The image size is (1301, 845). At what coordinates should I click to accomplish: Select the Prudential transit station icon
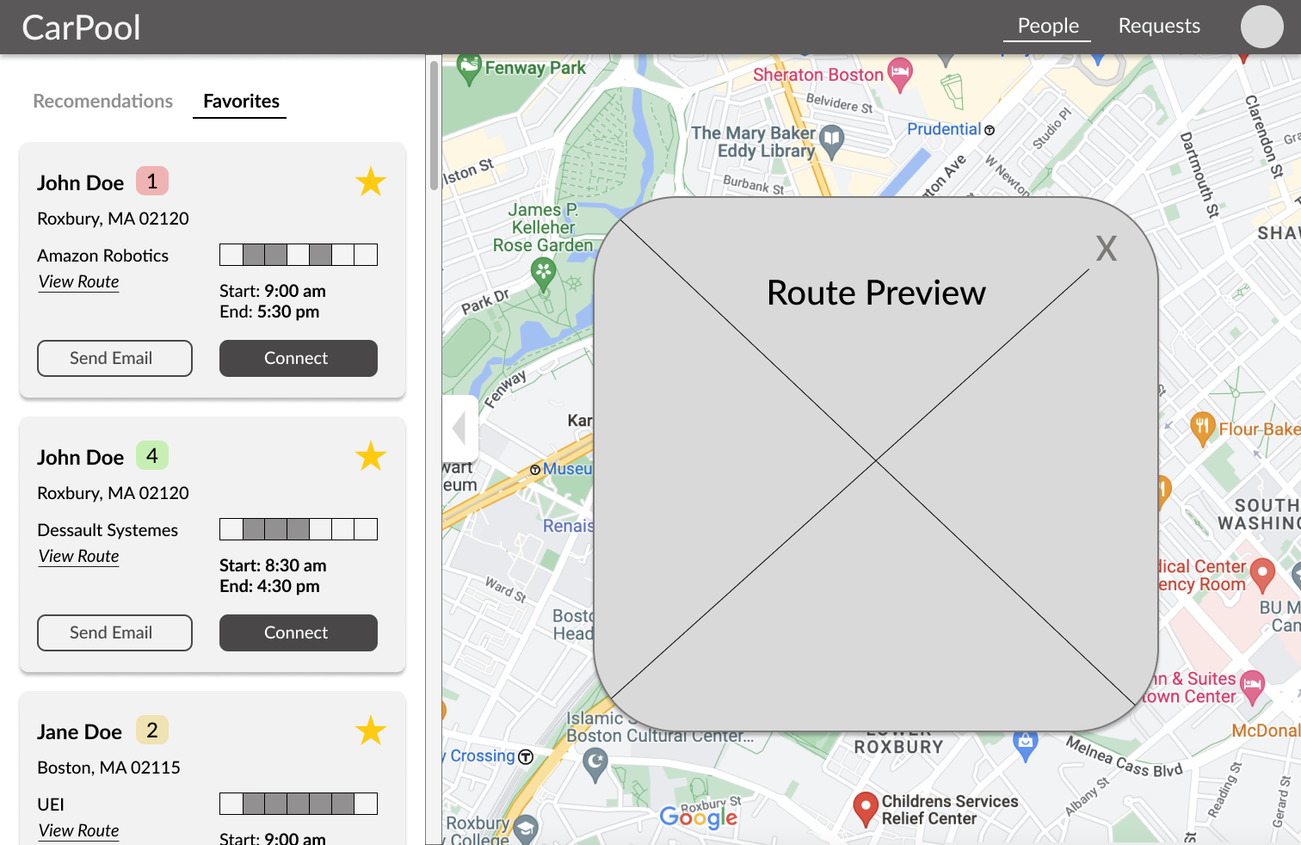(990, 130)
